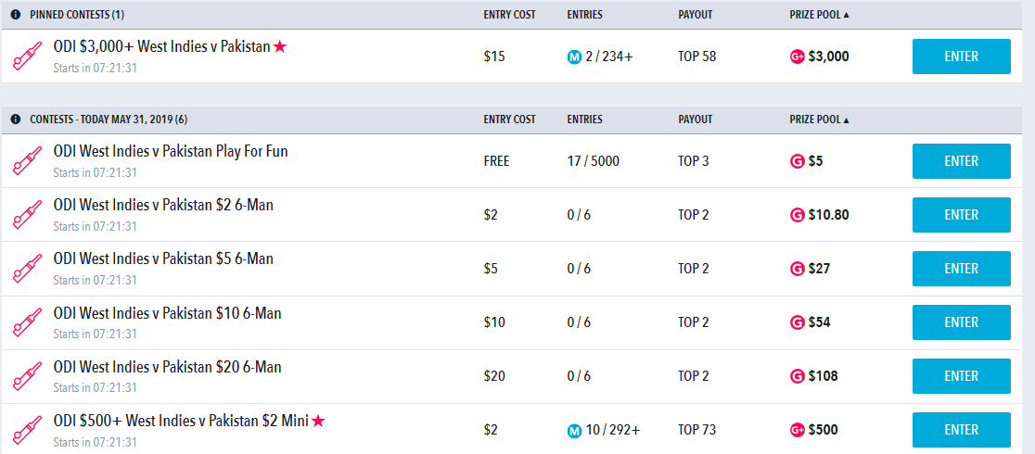Sort today's contests by Prize Pool header
Screen dimensions: 1035x454
click(819, 120)
